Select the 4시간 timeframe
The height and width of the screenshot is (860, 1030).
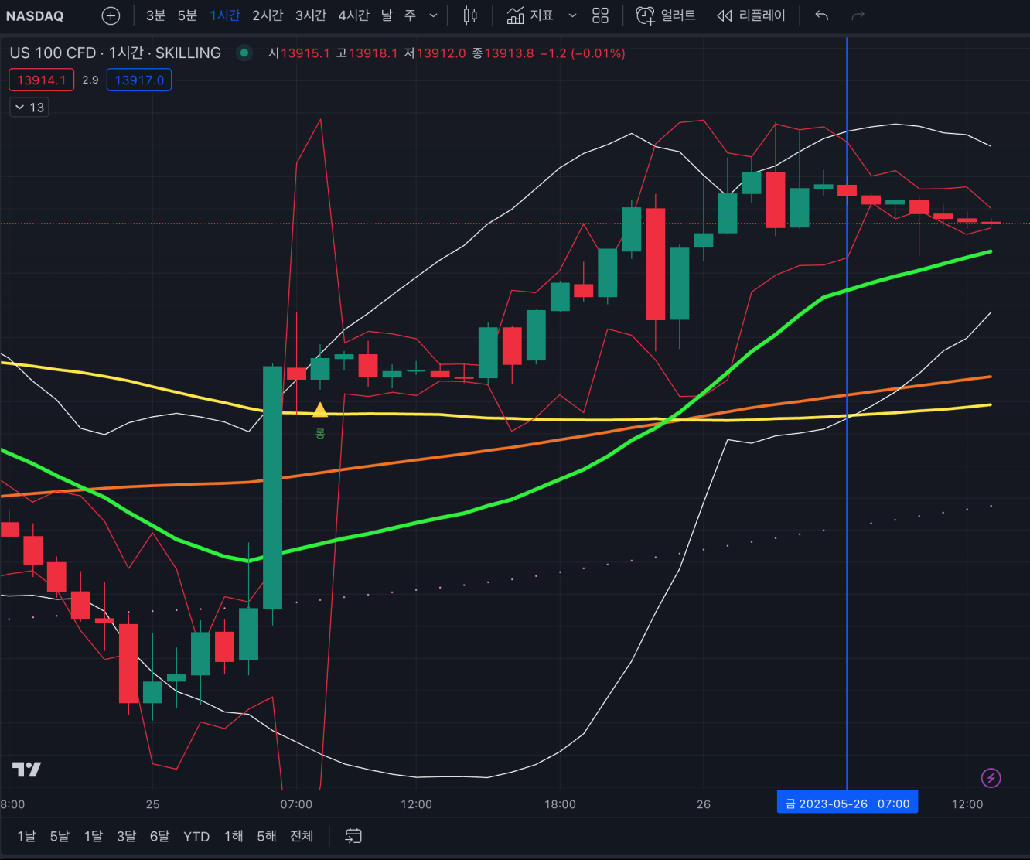pyautogui.click(x=353, y=15)
